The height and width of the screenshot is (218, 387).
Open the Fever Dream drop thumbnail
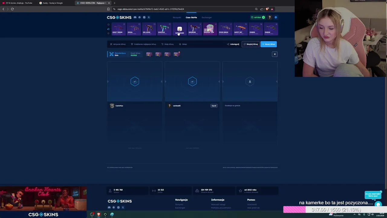coord(225,29)
